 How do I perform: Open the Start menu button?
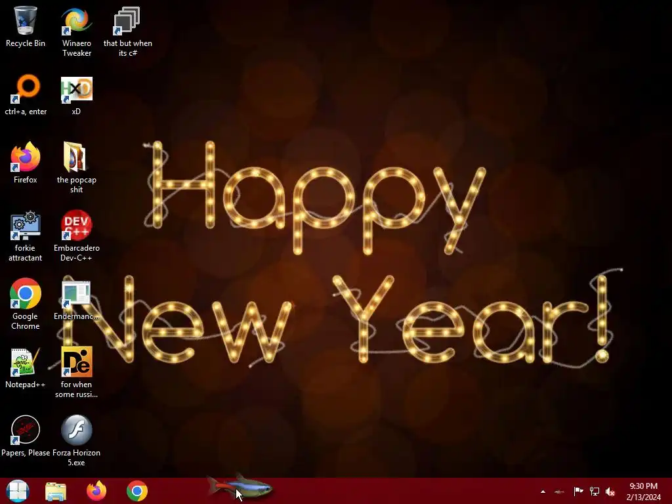(x=18, y=491)
